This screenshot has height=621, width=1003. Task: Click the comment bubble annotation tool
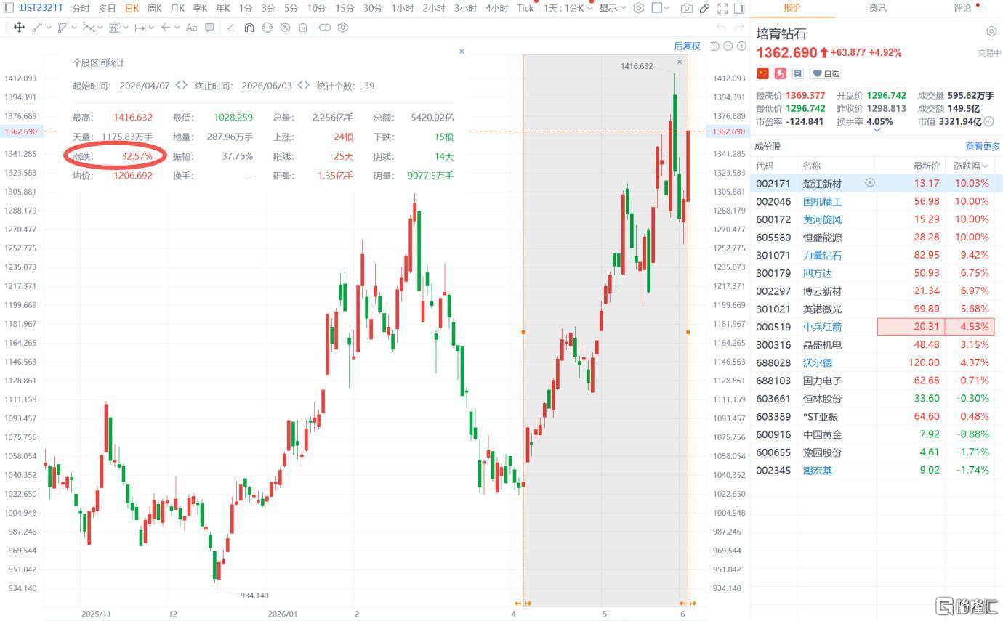coord(209,28)
